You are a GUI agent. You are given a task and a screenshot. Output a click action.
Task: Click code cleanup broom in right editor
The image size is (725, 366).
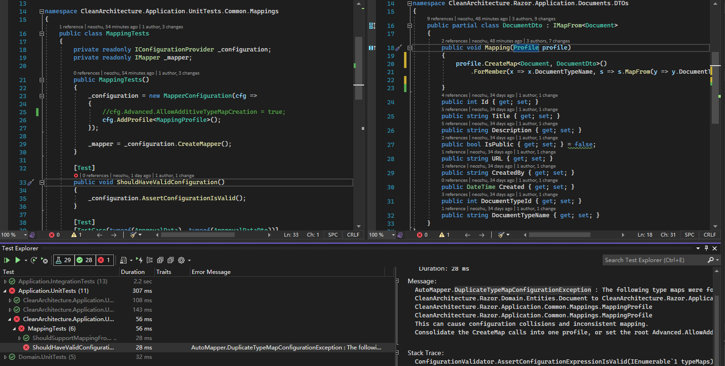coord(502,235)
